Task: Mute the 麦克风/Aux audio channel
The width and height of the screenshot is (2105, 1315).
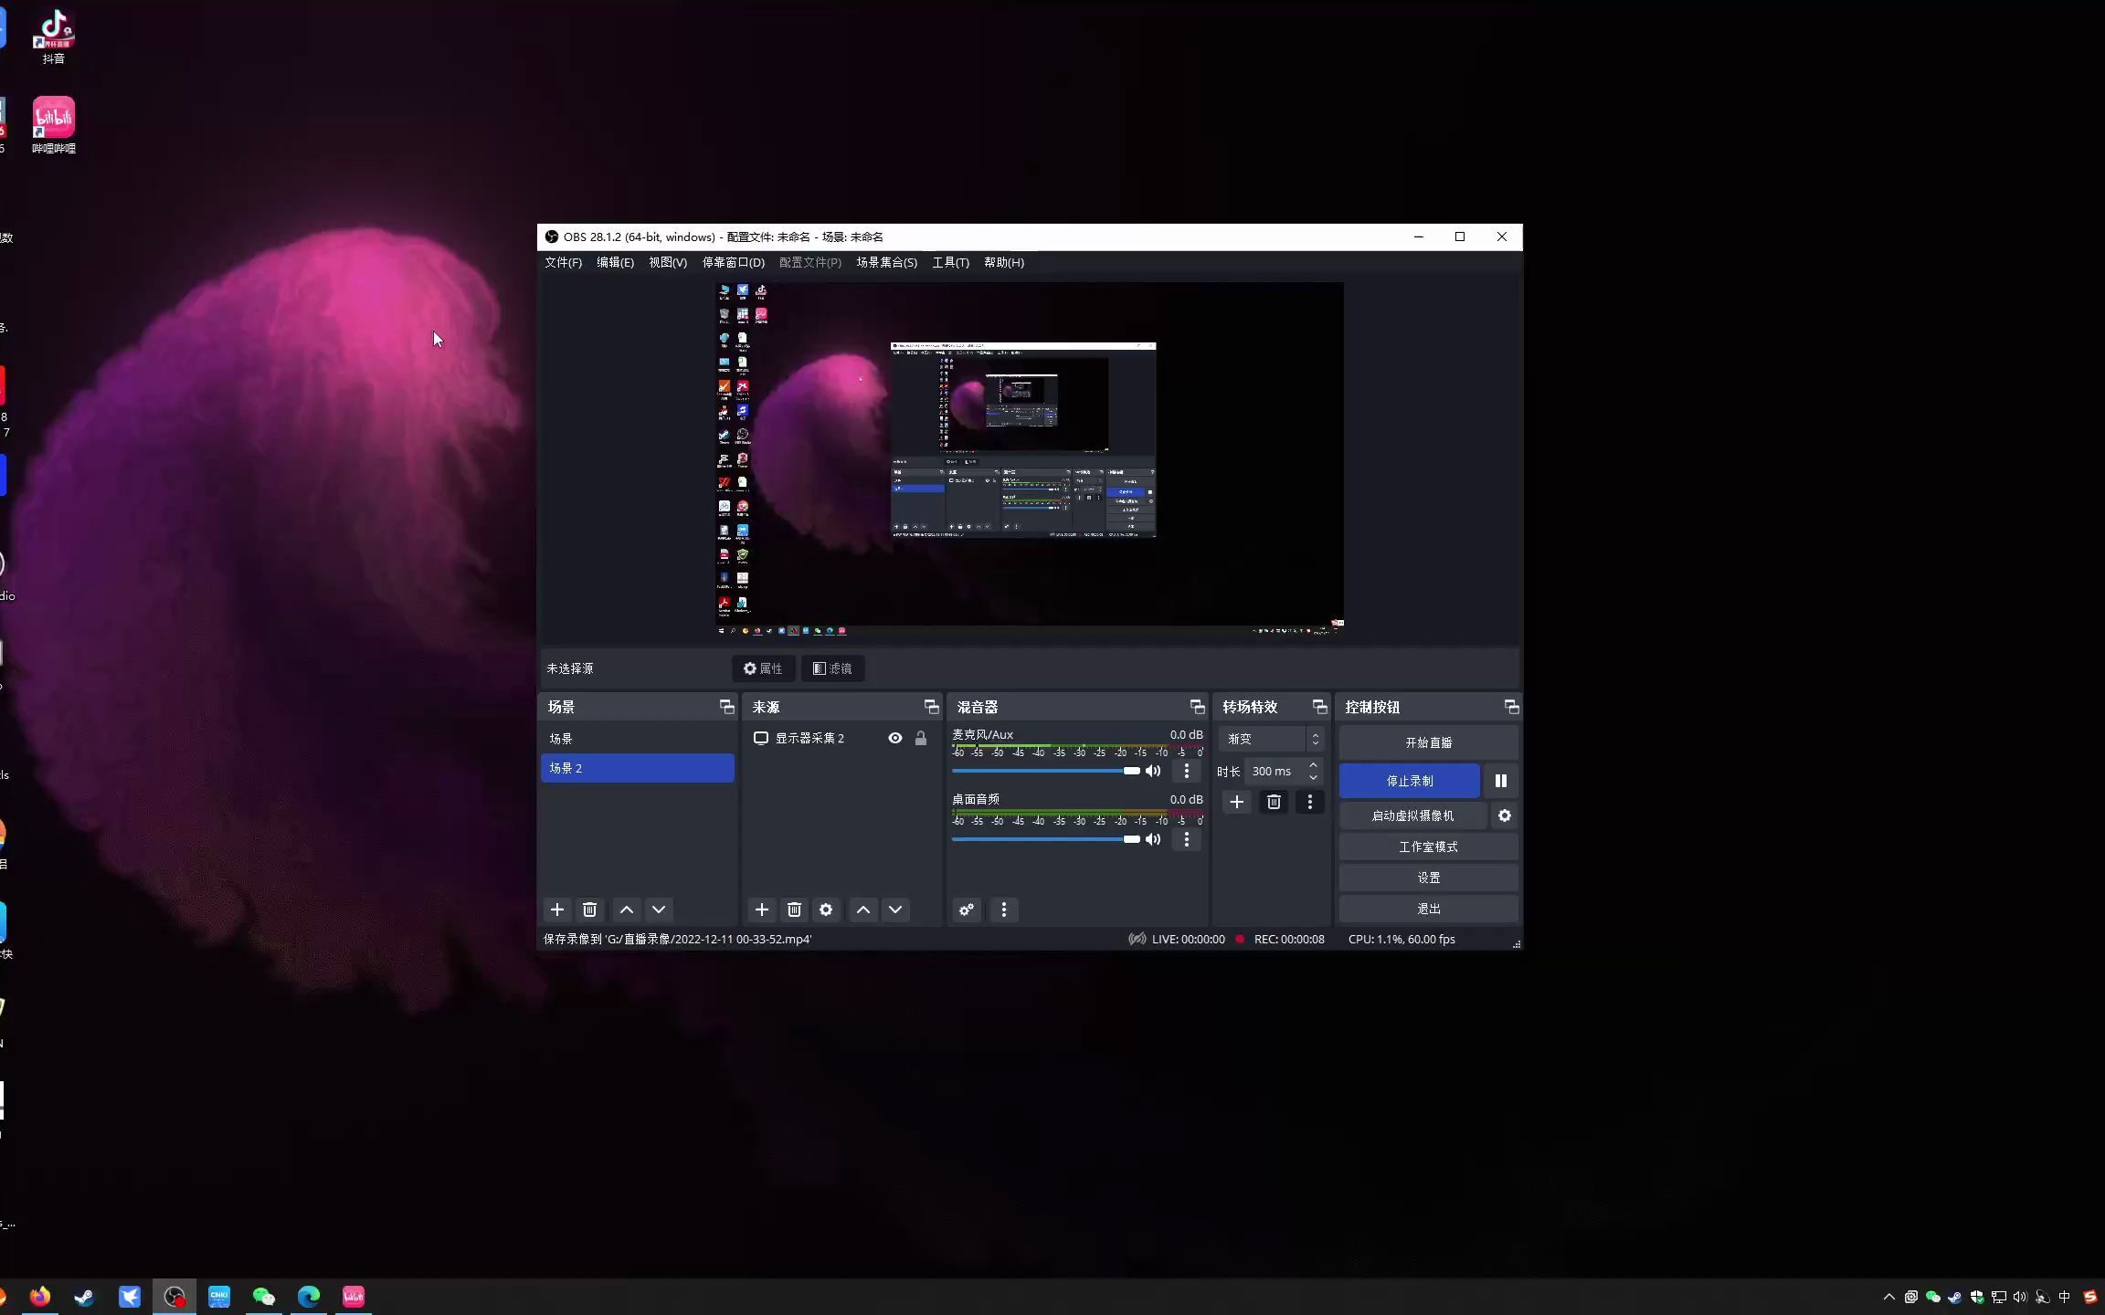Action: tap(1154, 771)
